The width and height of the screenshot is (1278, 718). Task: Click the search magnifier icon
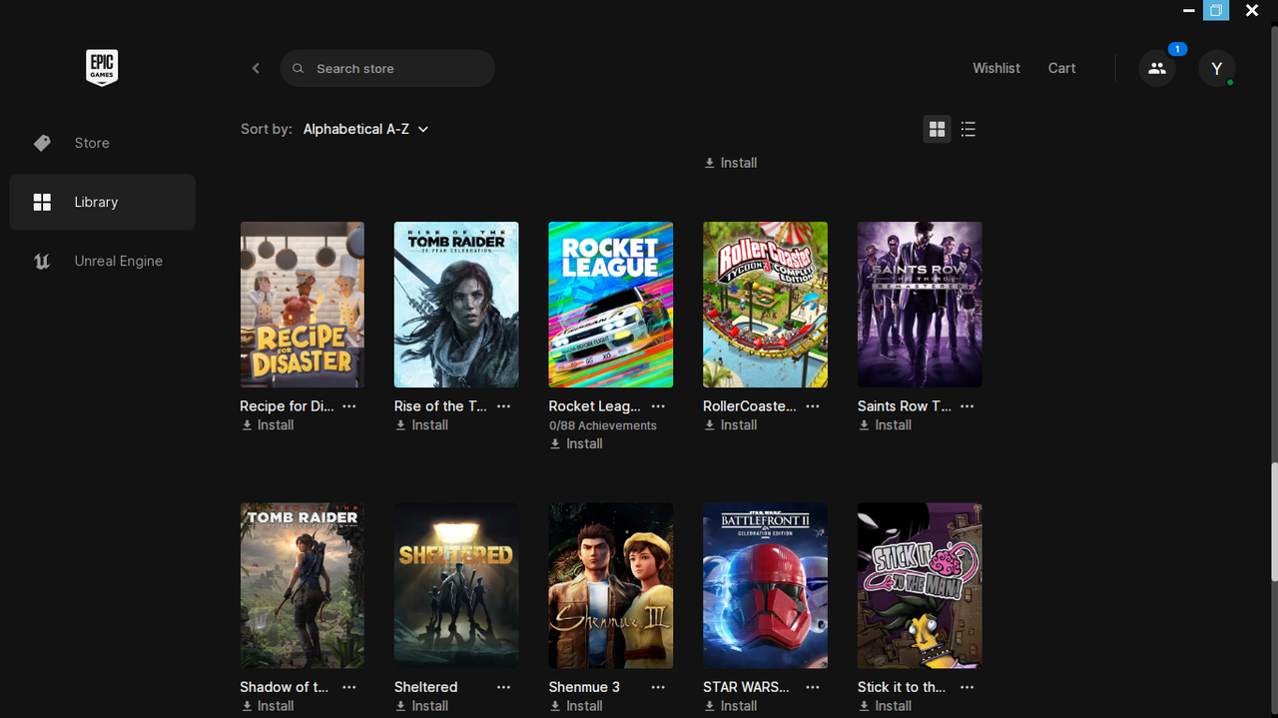click(299, 69)
